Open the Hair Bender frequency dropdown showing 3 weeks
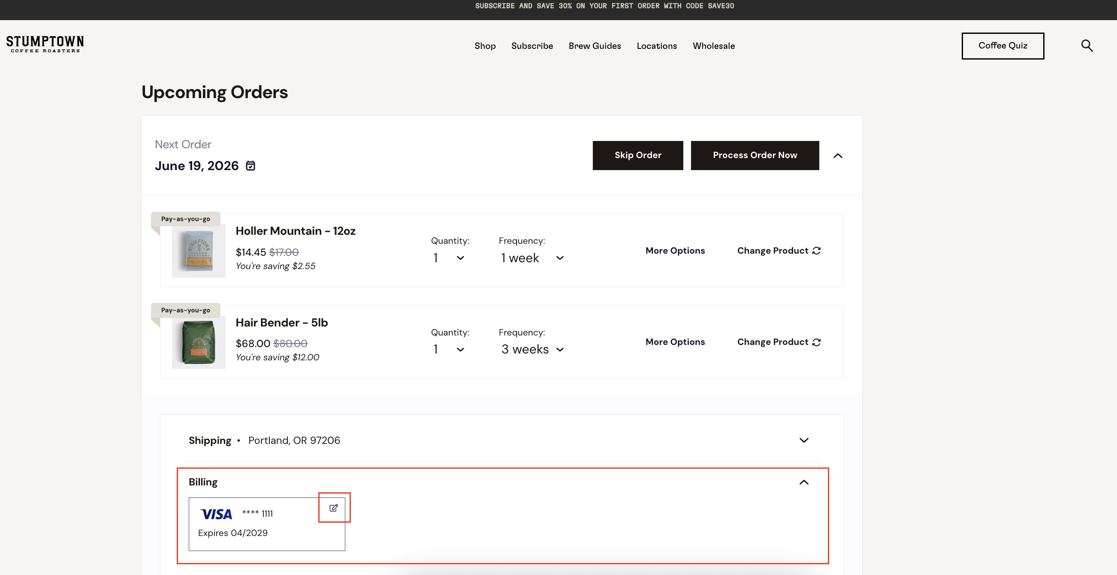This screenshot has width=1117, height=575. 532,350
